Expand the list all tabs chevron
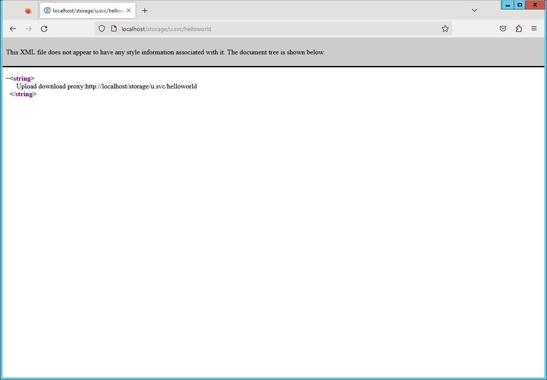Viewport: 547px width, 380px height. [475, 10]
